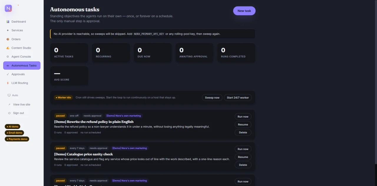Start the 24/7 worker
377x186 pixels.
238,98
